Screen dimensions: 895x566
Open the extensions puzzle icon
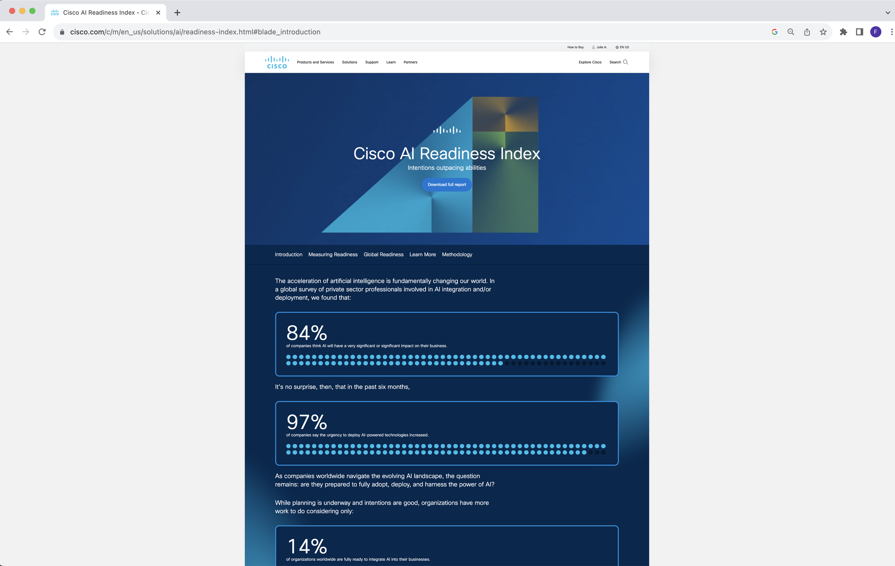843,32
